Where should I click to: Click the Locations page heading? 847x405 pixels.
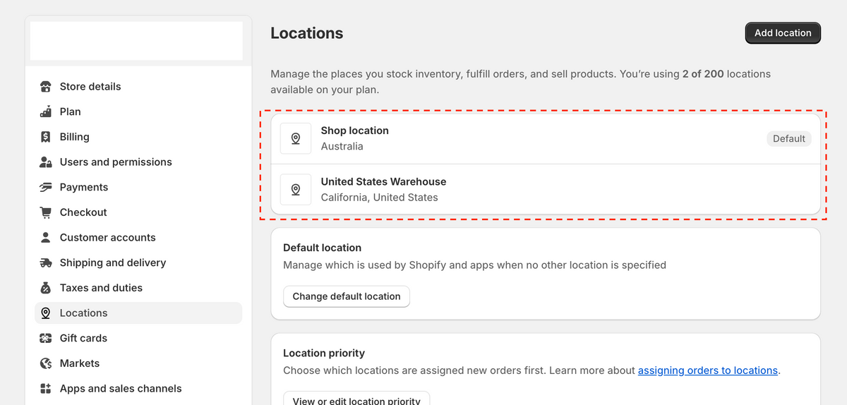coord(307,33)
